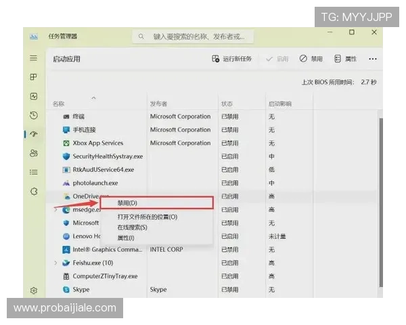Click the SecurityHealthSystray shield icon
The height and width of the screenshot is (325, 406).
[66, 156]
